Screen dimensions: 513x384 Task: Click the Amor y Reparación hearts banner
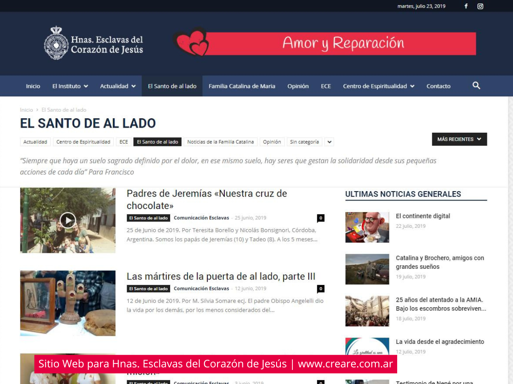coord(324,43)
